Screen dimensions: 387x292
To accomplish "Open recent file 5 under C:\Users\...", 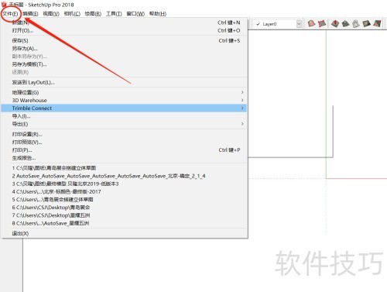I will (125, 200).
